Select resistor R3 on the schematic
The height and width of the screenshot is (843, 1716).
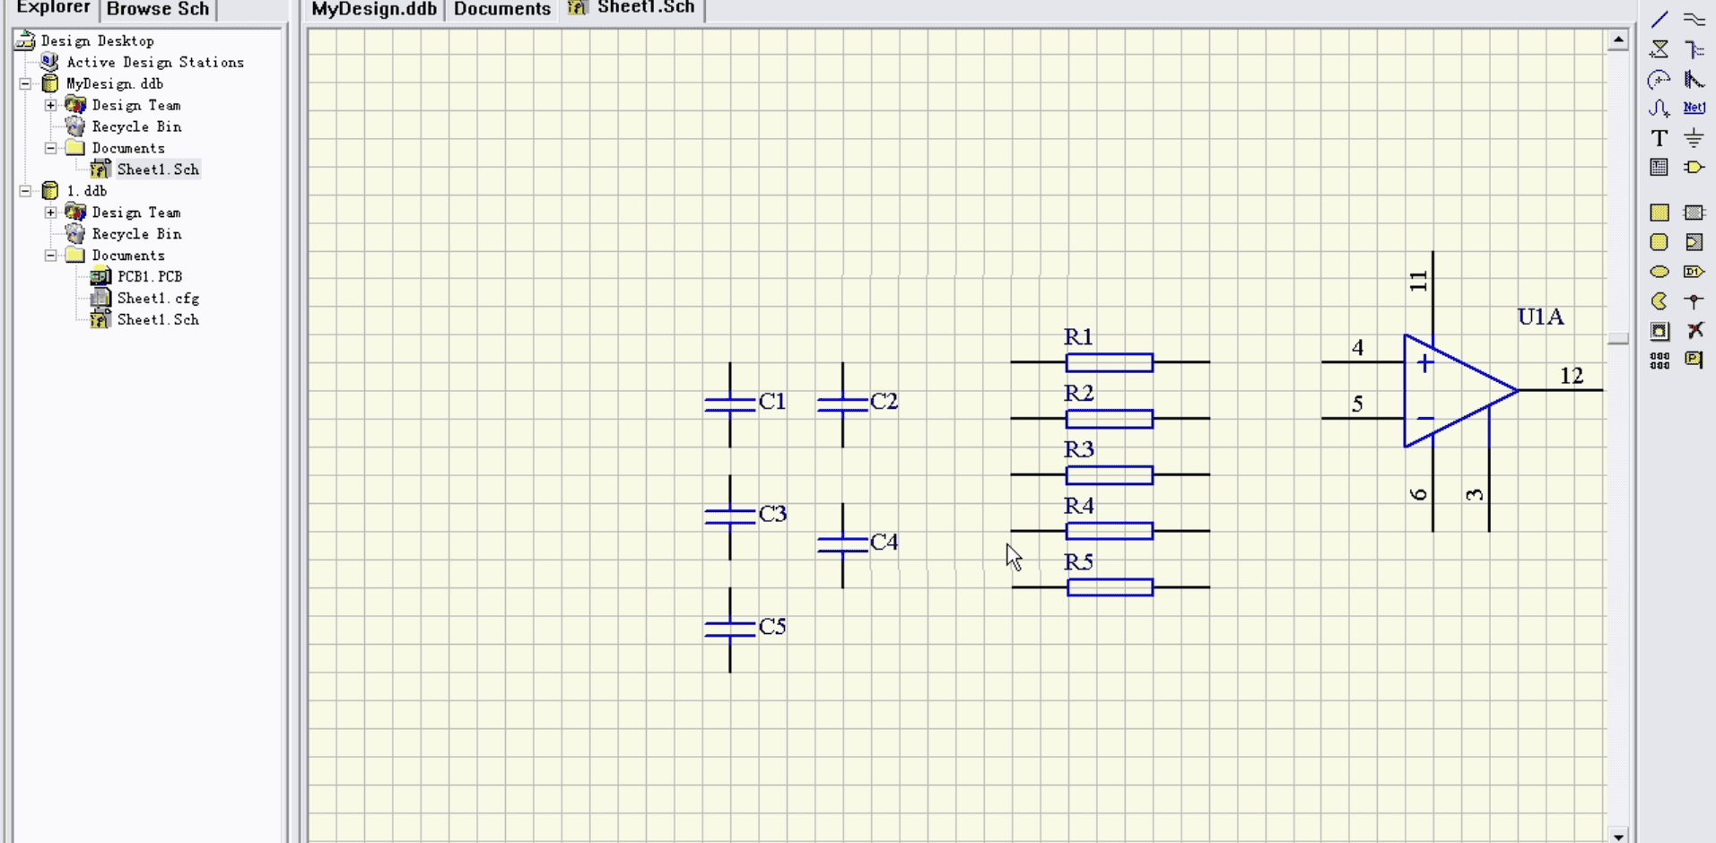(1110, 474)
